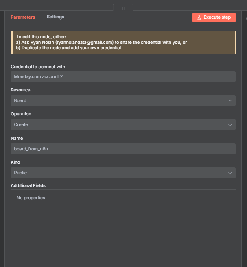Click the No properties placeholder text

pyautogui.click(x=31, y=198)
